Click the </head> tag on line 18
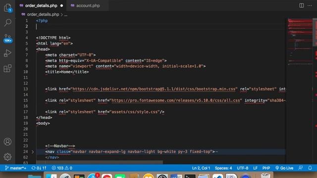The width and height of the screenshot is (317, 178). click(44, 118)
